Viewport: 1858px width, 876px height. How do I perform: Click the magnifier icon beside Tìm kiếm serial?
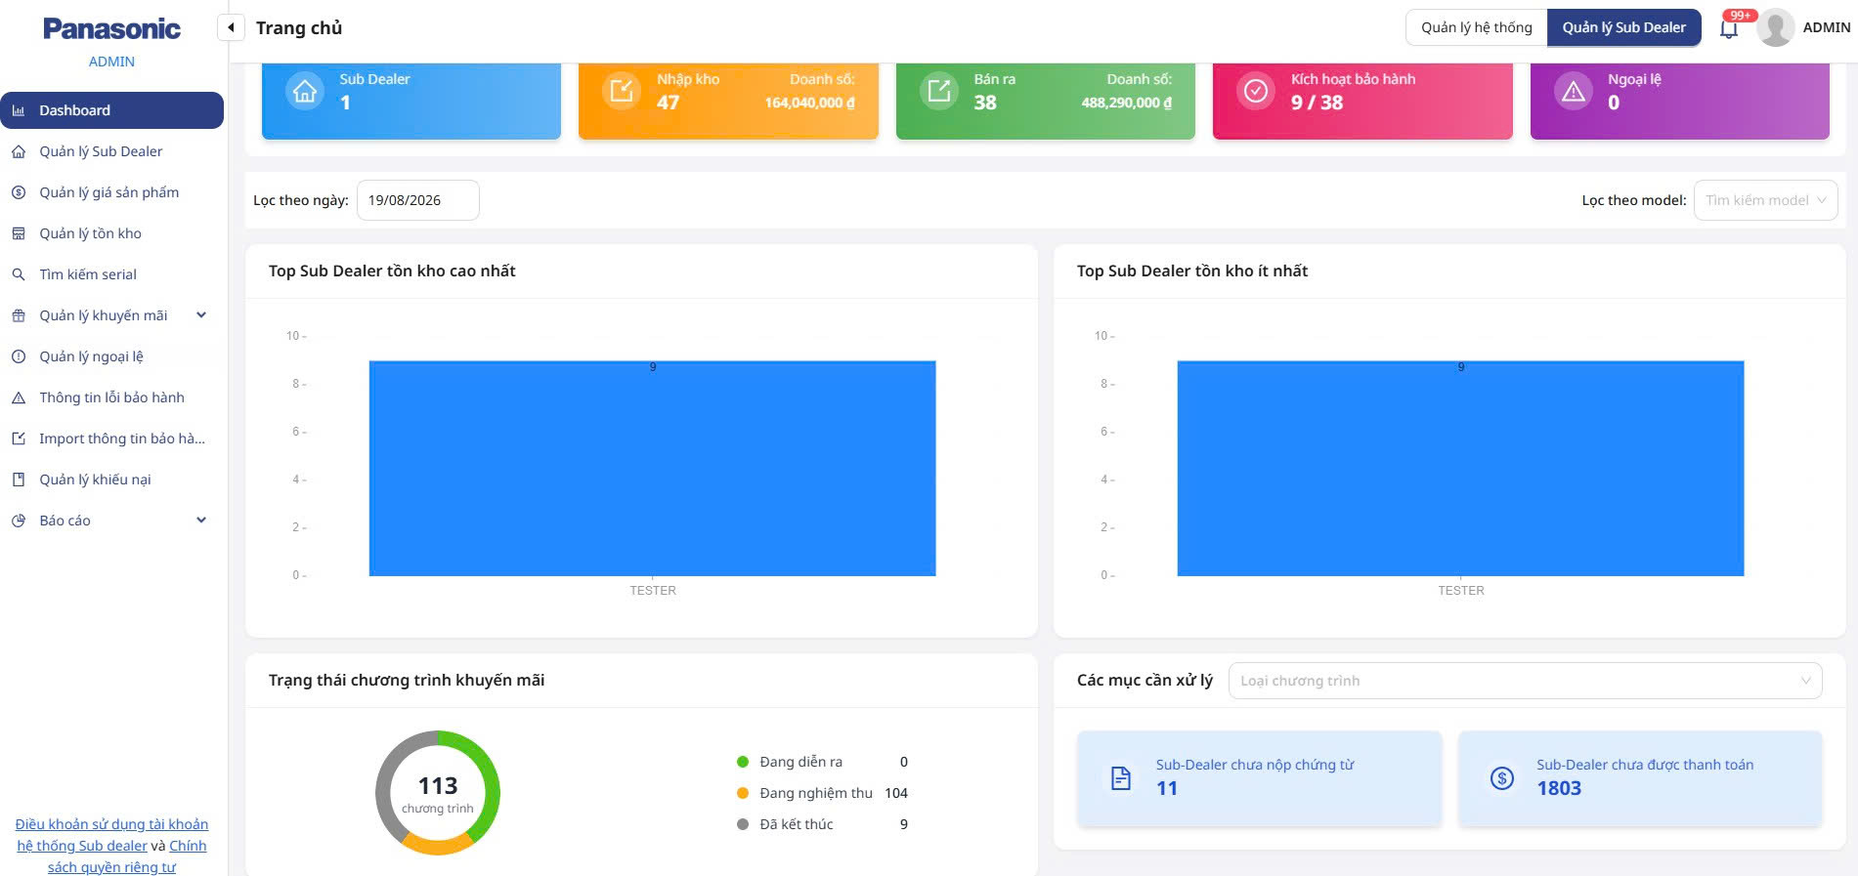point(19,274)
